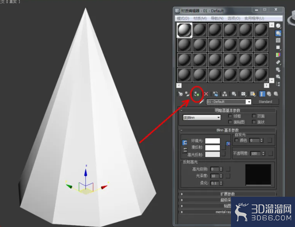Enable the 线框 wireframe checkbox
The image size is (295, 227).
point(230,116)
